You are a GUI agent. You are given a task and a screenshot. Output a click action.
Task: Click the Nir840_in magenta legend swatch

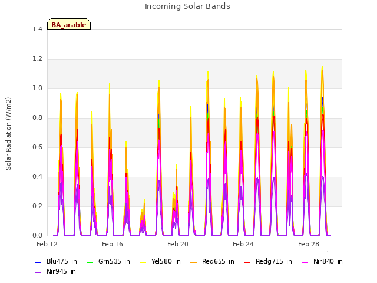[x=305, y=262]
